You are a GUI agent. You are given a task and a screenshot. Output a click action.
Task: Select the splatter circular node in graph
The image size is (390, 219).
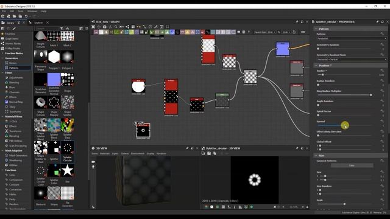tap(143, 130)
